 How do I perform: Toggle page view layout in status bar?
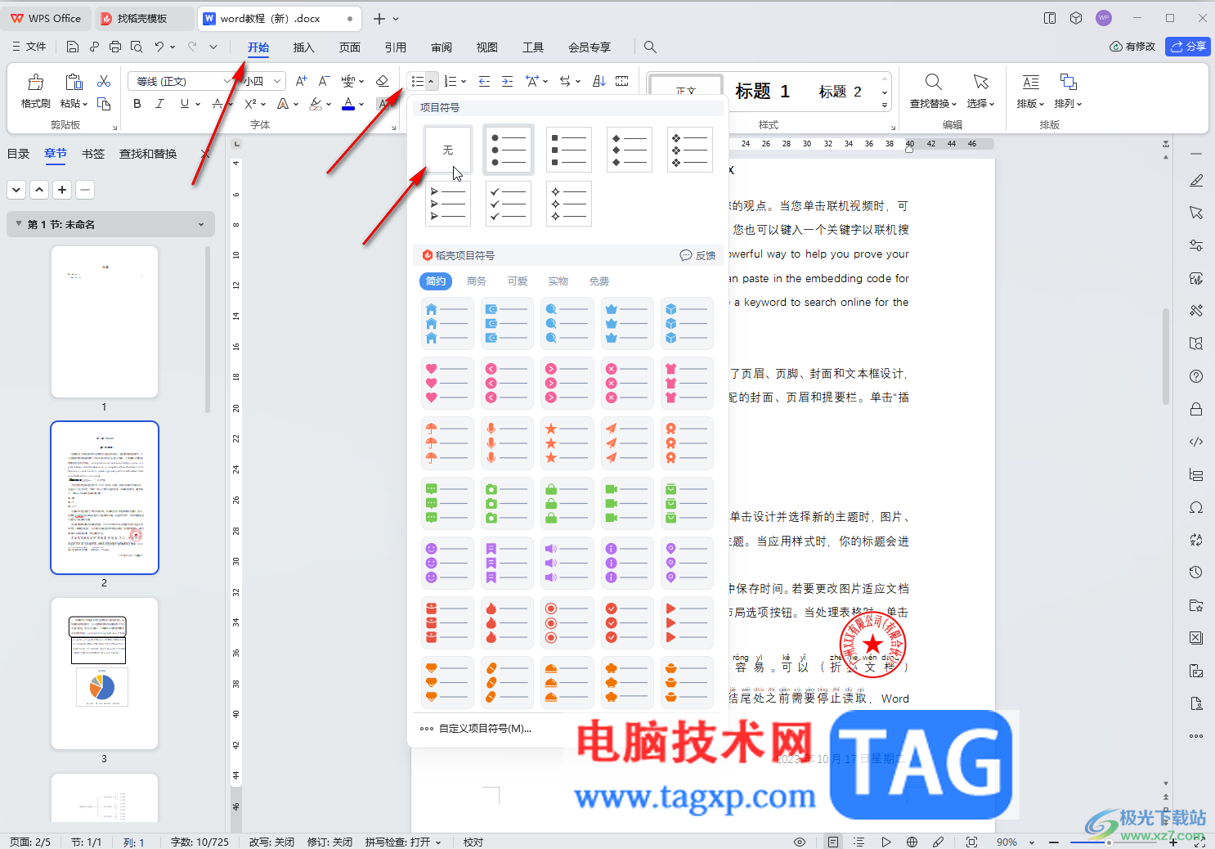tap(832, 842)
